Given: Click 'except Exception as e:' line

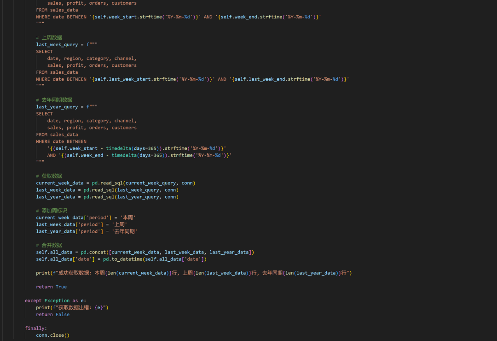Looking at the screenshot, I should click(56, 300).
